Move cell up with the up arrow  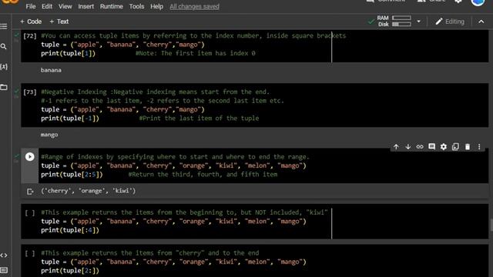pyautogui.click(x=396, y=147)
